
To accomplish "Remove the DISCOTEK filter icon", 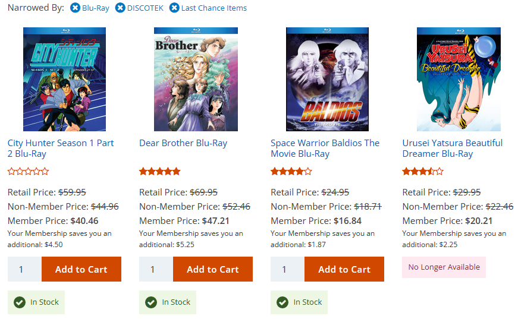I will pyautogui.click(x=120, y=8).
